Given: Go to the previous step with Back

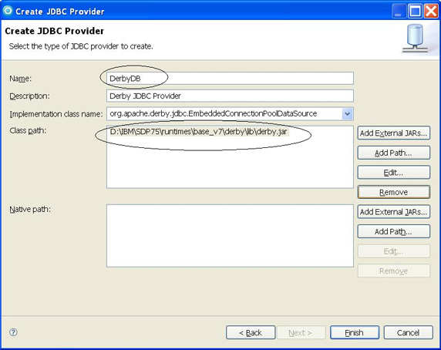Looking at the screenshot, I should click(251, 332).
